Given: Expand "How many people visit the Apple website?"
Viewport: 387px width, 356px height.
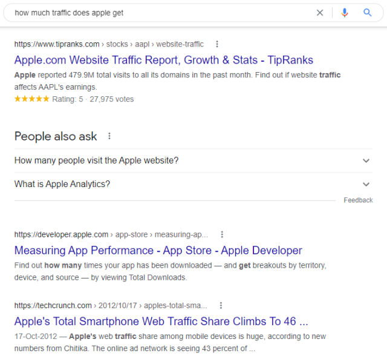Looking at the screenshot, I should coord(193,160).
